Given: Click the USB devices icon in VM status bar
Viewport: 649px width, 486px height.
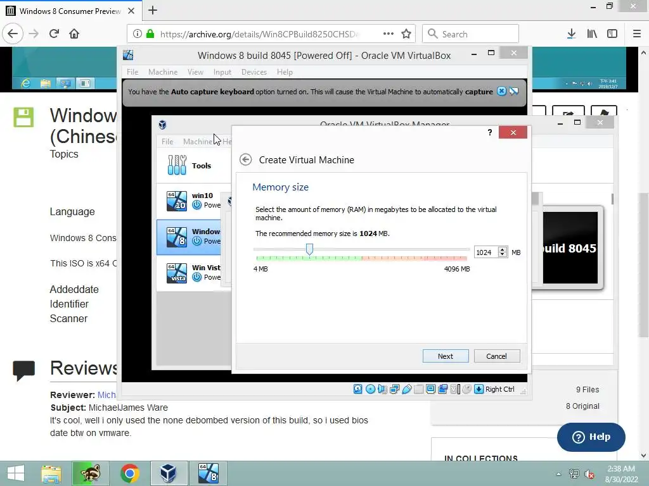Looking at the screenshot, I should [406, 389].
